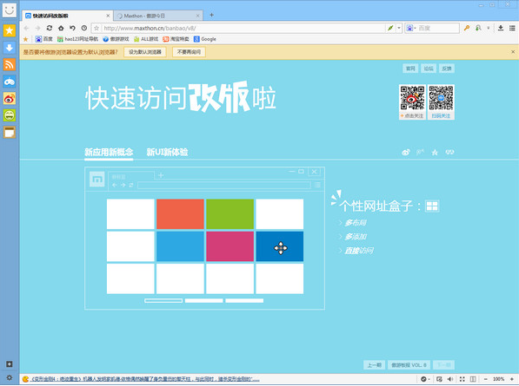
Task: Close the Maxthon second tab
Action: [197, 16]
